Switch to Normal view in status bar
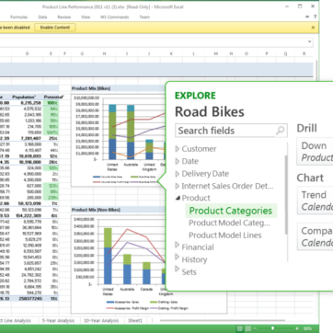The image size is (333, 333). [x=241, y=328]
